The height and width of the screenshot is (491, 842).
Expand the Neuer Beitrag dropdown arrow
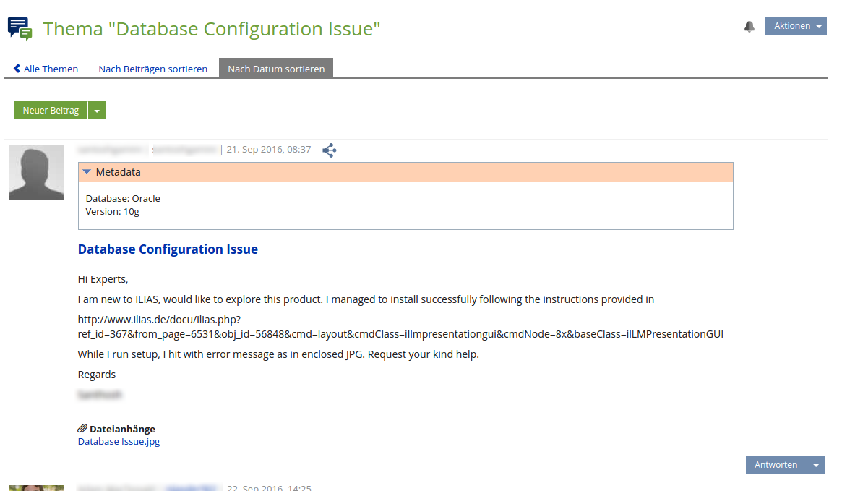coord(97,111)
